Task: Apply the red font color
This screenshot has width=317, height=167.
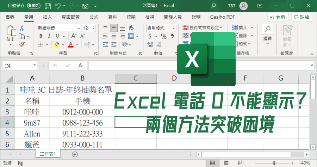Action: (x=70, y=44)
